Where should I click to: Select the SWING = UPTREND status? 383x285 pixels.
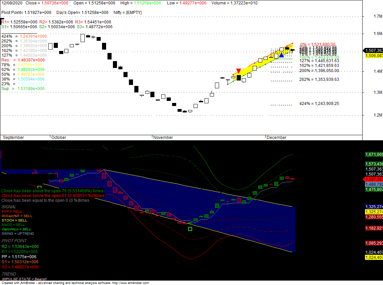pyautogui.click(x=18, y=233)
